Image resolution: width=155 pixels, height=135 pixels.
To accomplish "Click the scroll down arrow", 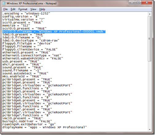I will point(149,129).
